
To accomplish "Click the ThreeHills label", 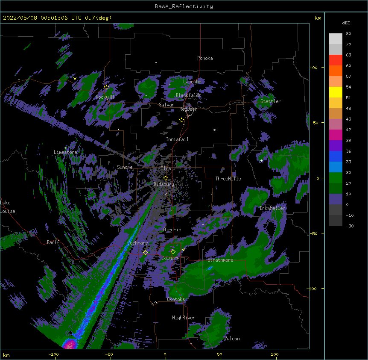I will coord(228,179).
